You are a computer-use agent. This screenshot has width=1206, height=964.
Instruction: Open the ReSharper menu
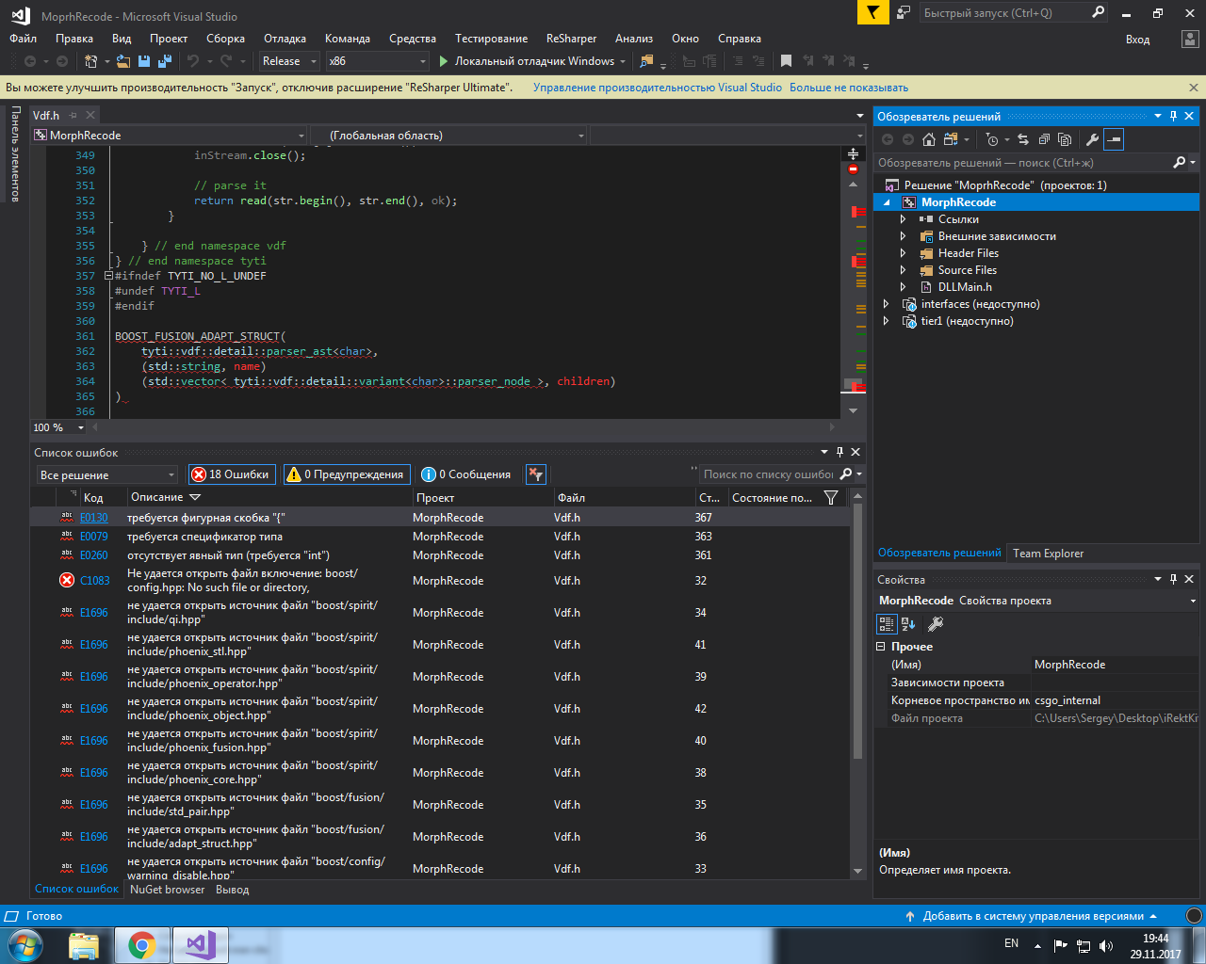571,39
